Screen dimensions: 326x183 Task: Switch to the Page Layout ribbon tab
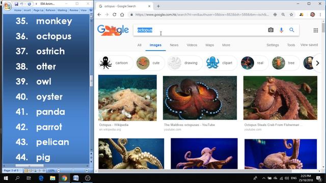(39, 10)
